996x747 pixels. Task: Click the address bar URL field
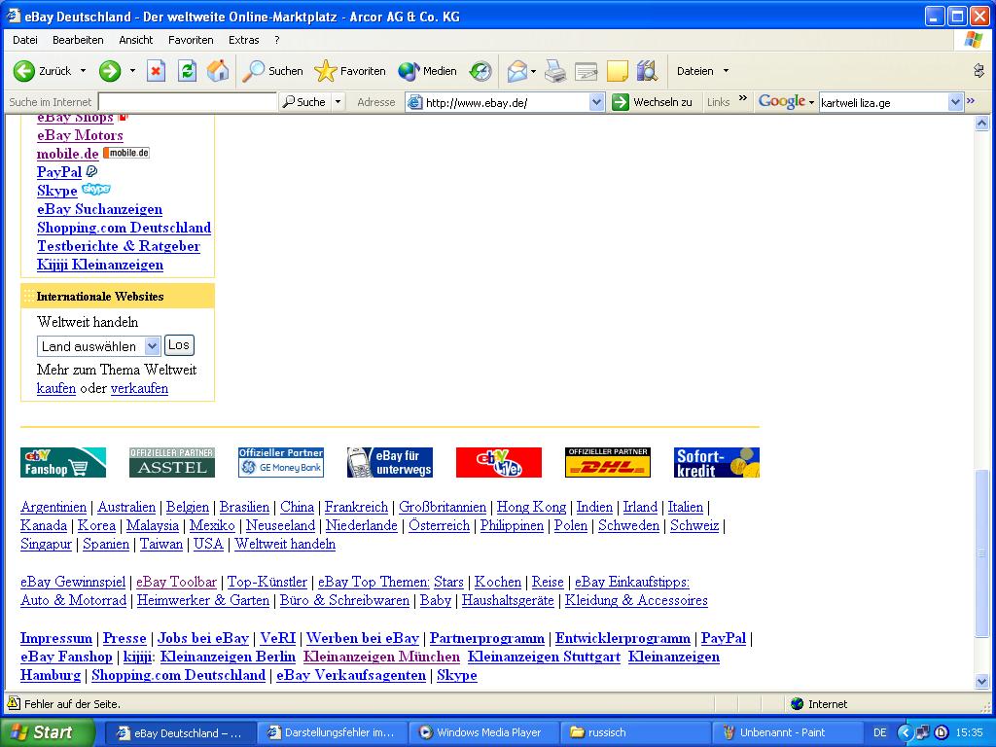pos(506,101)
